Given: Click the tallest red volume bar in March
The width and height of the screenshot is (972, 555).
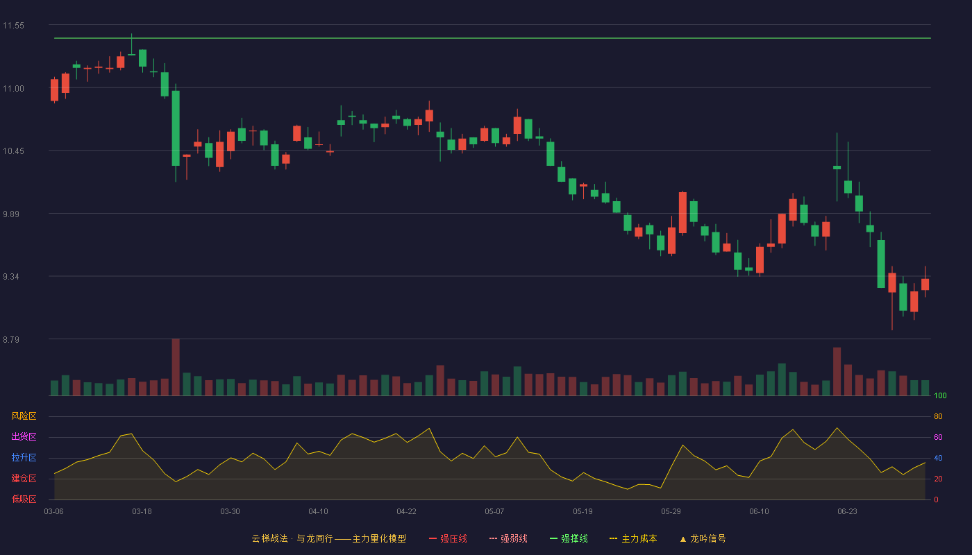Looking at the screenshot, I should point(176,367).
